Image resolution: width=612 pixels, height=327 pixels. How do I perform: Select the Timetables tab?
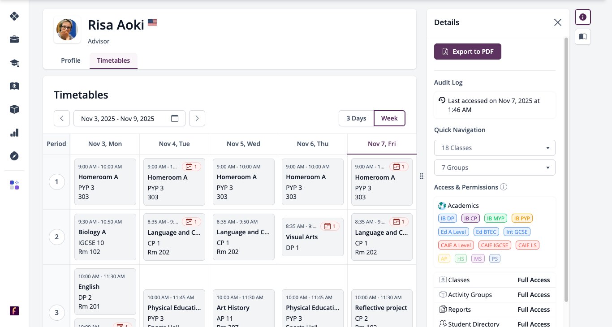point(113,60)
